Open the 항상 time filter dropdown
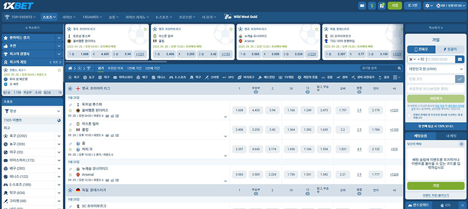Viewport: 468px width, 209px height. click(32, 111)
